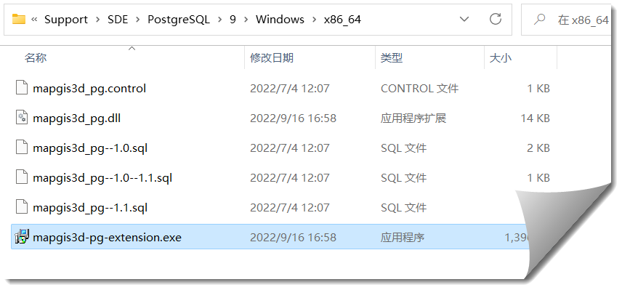Click the refresh icon in address bar
Image resolution: width=622 pixels, height=290 pixels.
coord(495,19)
